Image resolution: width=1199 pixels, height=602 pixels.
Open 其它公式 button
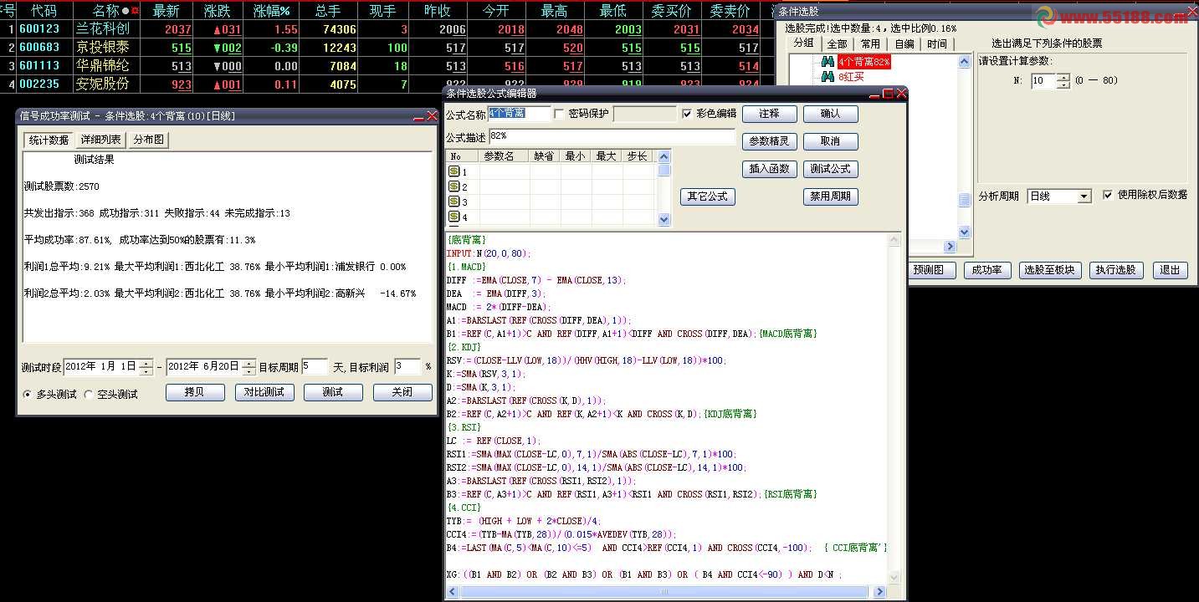click(x=708, y=196)
